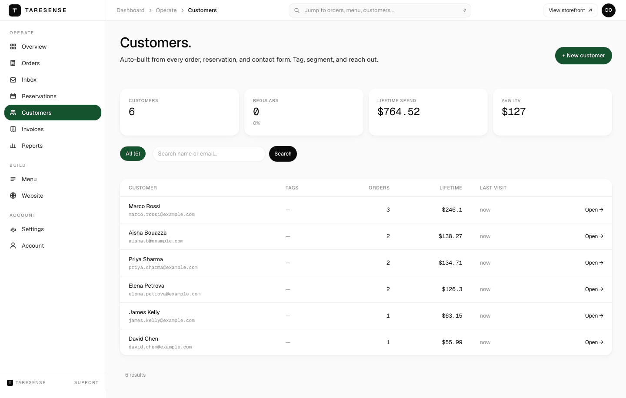This screenshot has height=398, width=626.
Task: Click the Inbox tray icon
Action: (13, 80)
